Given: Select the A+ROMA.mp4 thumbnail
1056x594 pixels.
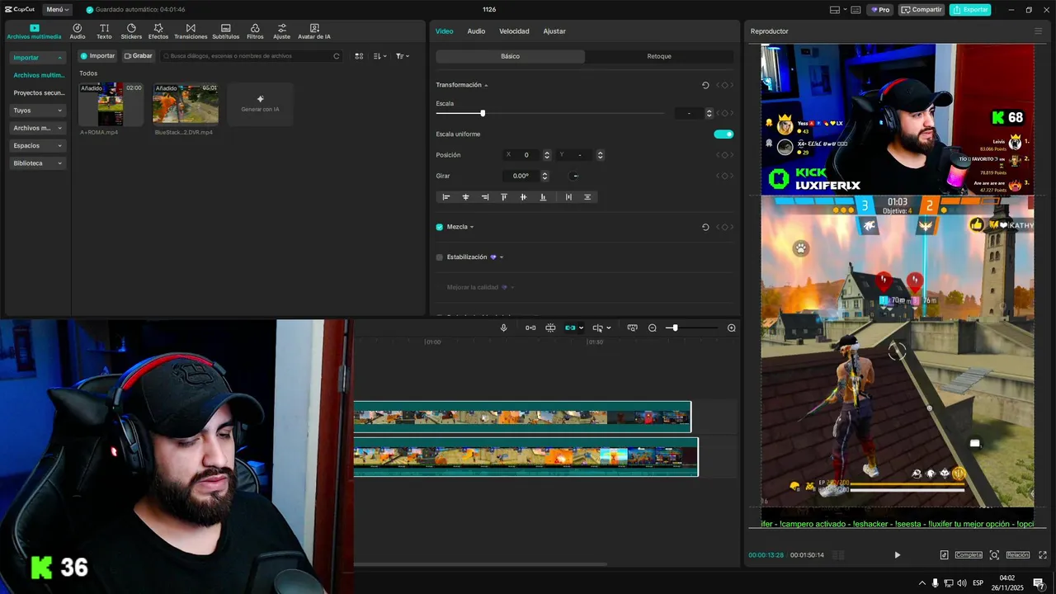Looking at the screenshot, I should pyautogui.click(x=111, y=104).
